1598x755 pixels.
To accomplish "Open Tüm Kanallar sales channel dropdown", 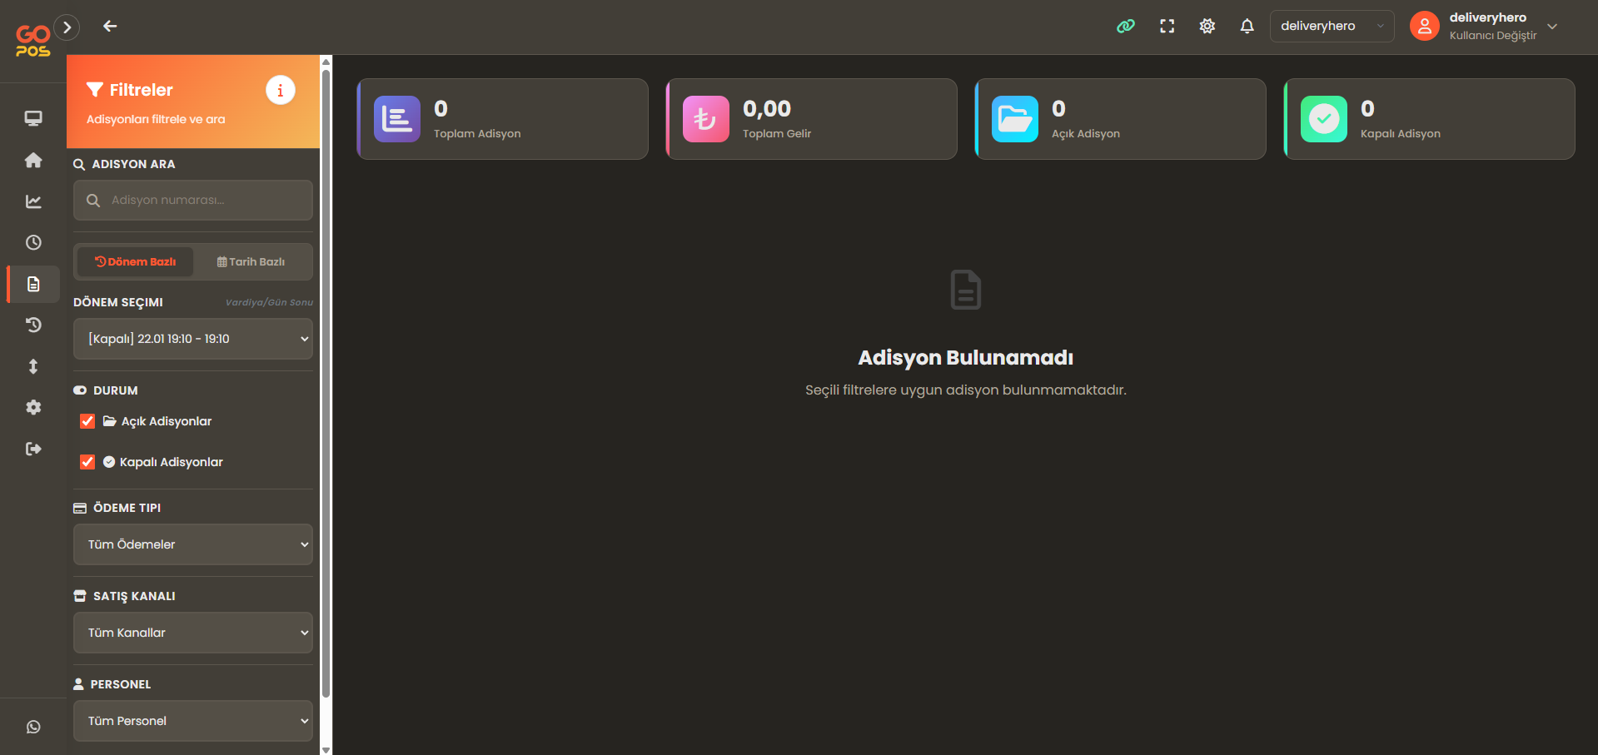I will 193,633.
